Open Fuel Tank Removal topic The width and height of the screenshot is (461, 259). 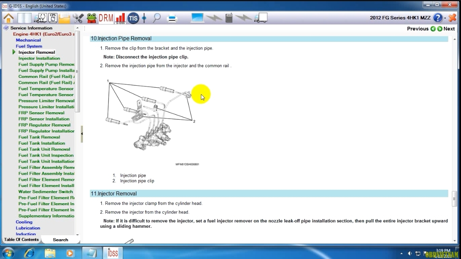point(39,137)
